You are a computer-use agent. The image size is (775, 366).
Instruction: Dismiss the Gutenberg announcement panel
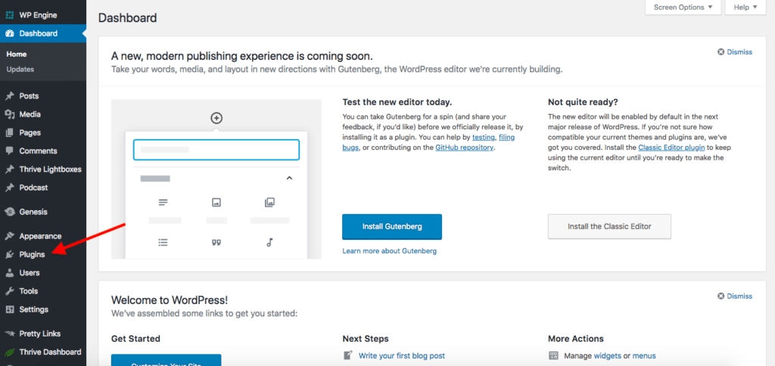[734, 52]
